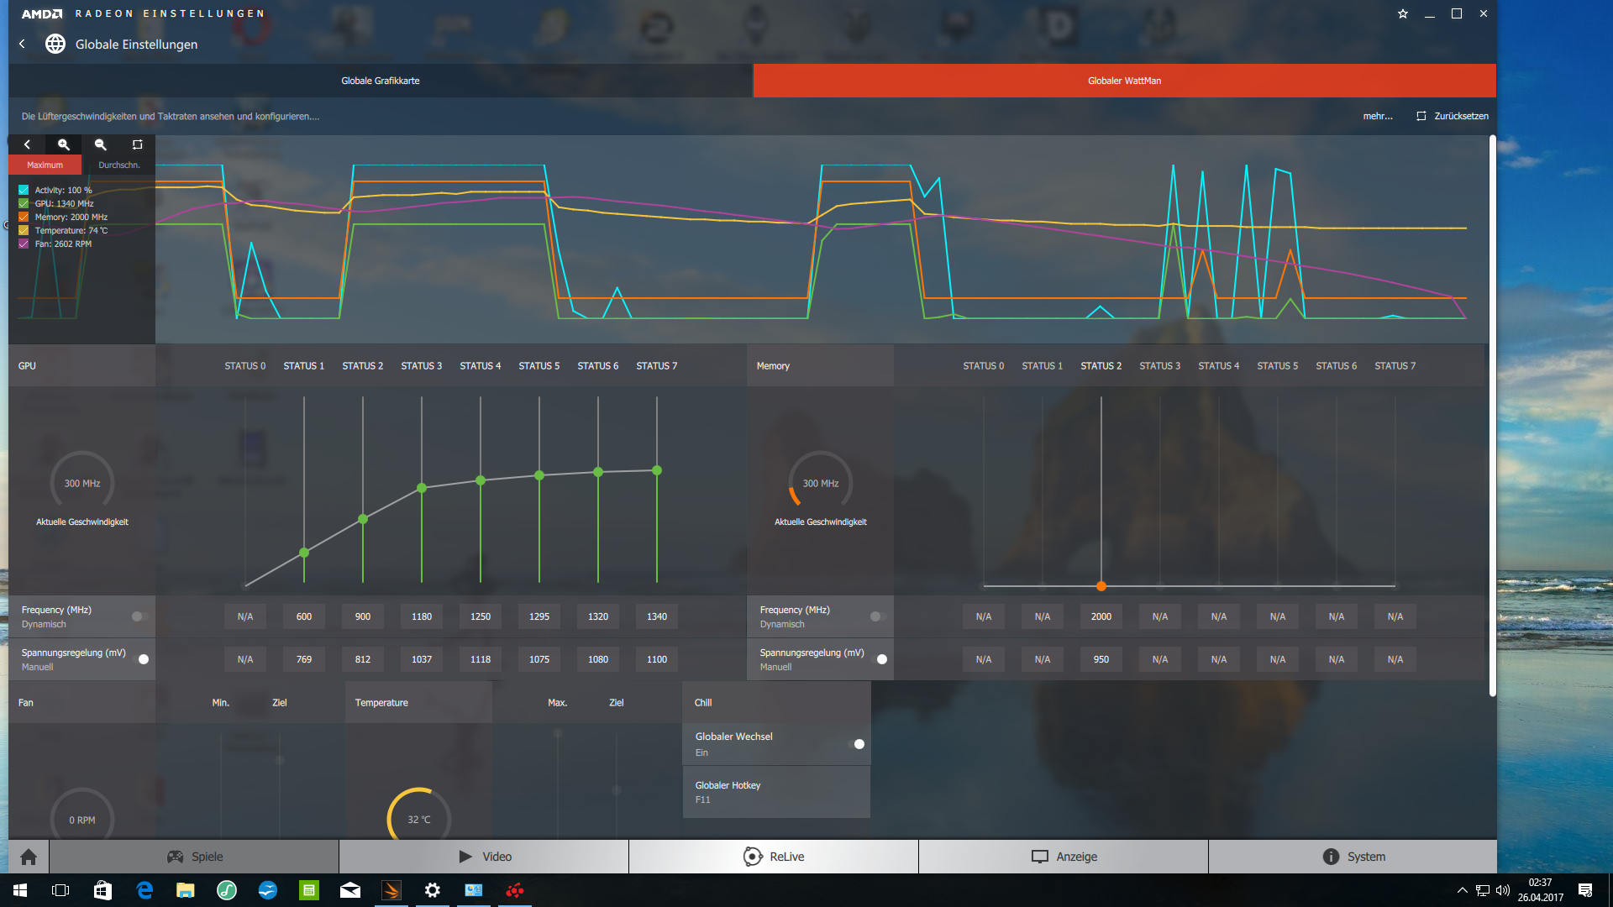Toggle GPU Frequency dynamic switch

point(140,616)
